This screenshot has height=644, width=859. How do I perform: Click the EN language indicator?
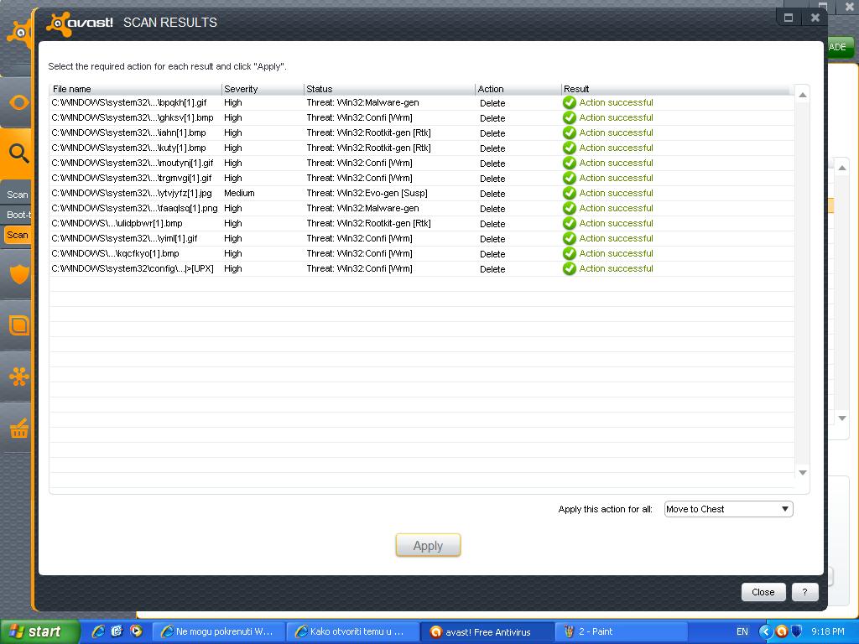pyautogui.click(x=742, y=631)
